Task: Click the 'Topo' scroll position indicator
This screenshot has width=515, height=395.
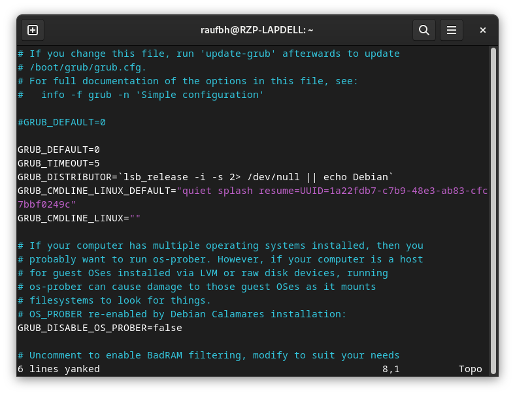Action: [471, 369]
